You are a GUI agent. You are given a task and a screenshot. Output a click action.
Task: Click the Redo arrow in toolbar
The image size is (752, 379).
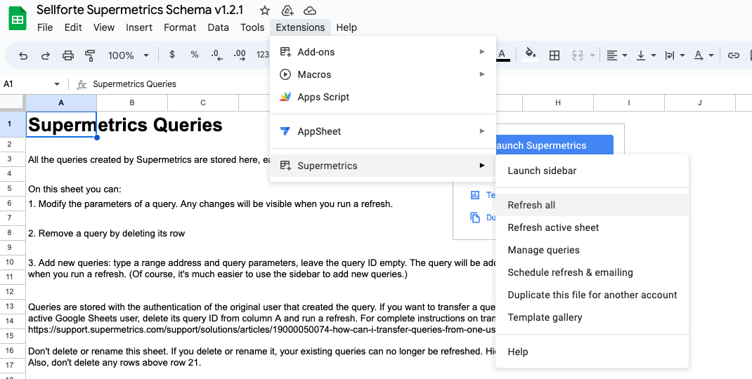point(46,55)
